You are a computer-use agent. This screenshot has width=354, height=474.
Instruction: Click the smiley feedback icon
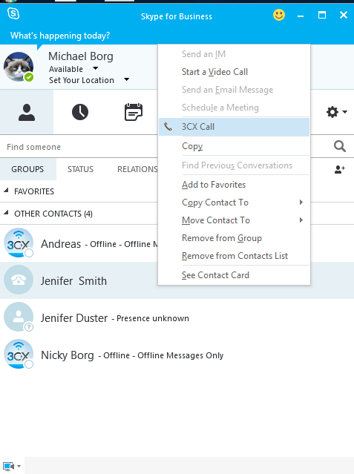point(278,15)
